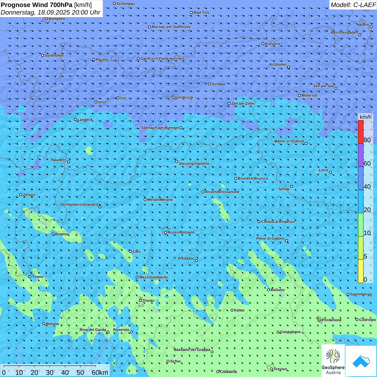Click the Feltre label

[239, 310]
